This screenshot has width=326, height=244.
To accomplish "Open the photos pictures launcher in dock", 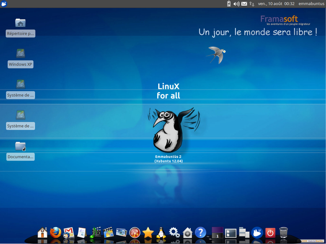I will (122, 233).
